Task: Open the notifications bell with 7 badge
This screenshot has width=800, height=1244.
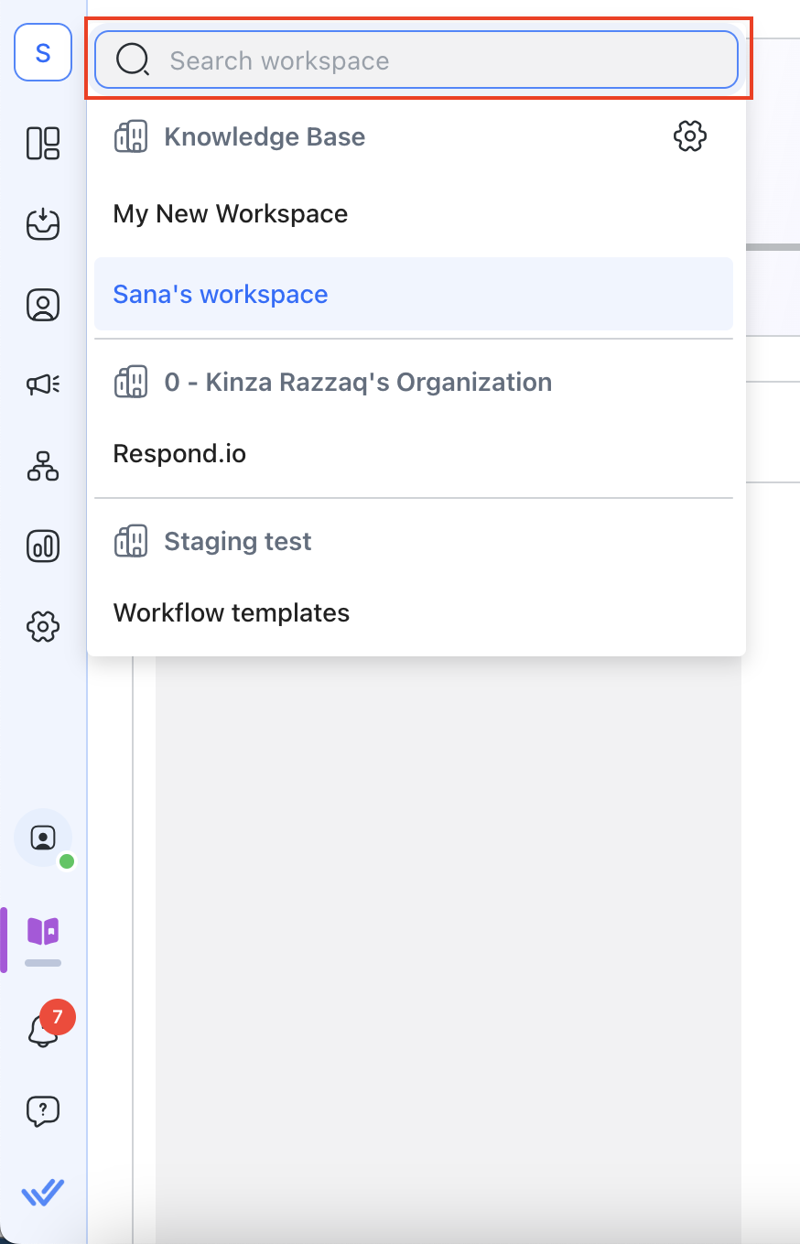Action: [x=43, y=1031]
